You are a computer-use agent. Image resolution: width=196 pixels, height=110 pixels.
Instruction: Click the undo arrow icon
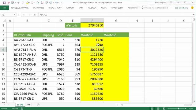click(x=56, y=3)
